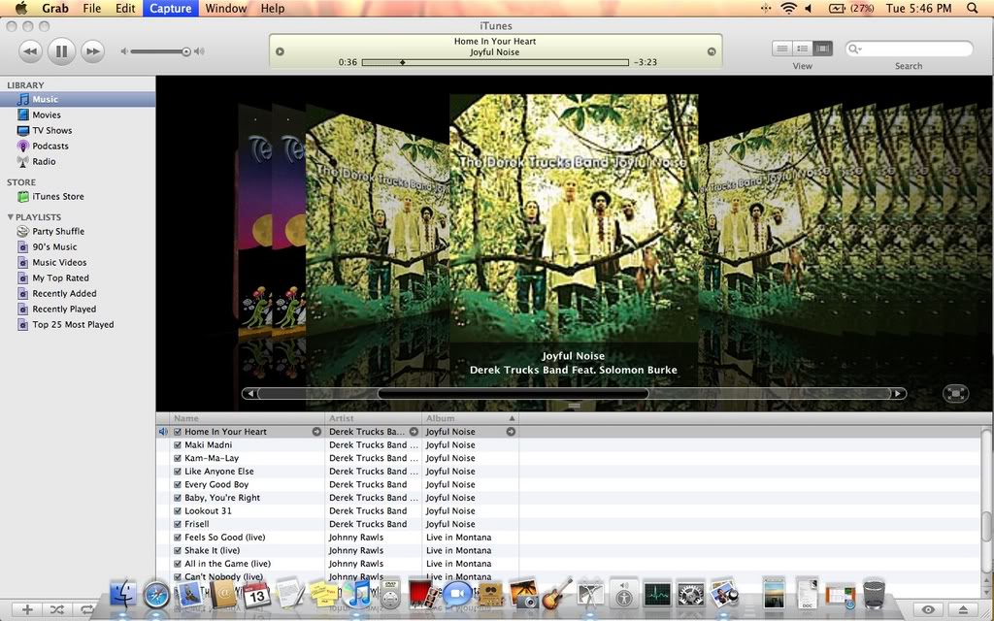
Task: Click the Cover Flow scrollbar thumb
Action: coord(513,394)
